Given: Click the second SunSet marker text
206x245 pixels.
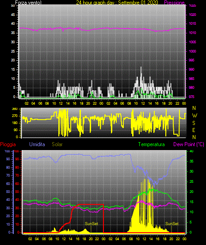Looking at the screenshot, I should pyautogui.click(x=172, y=224).
